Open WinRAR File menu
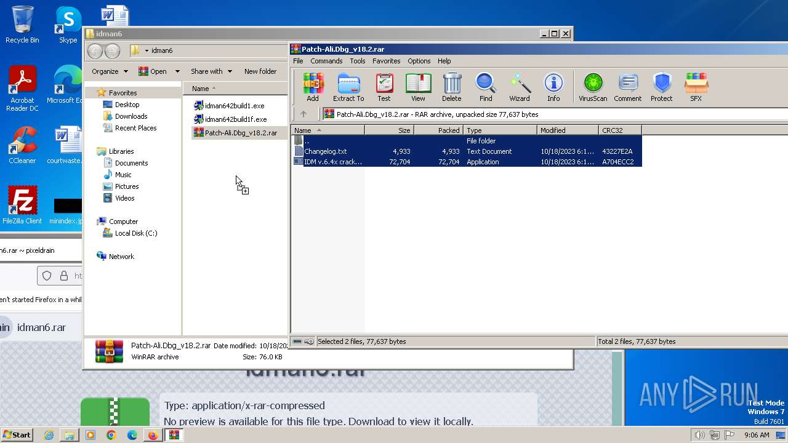The height and width of the screenshot is (443, 788). (298, 61)
